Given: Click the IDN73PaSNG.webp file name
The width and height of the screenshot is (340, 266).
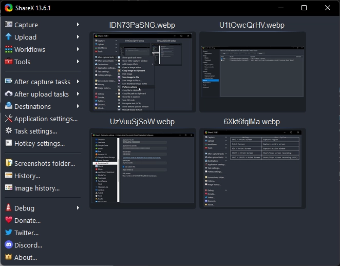Looking at the screenshot, I should (x=142, y=25).
